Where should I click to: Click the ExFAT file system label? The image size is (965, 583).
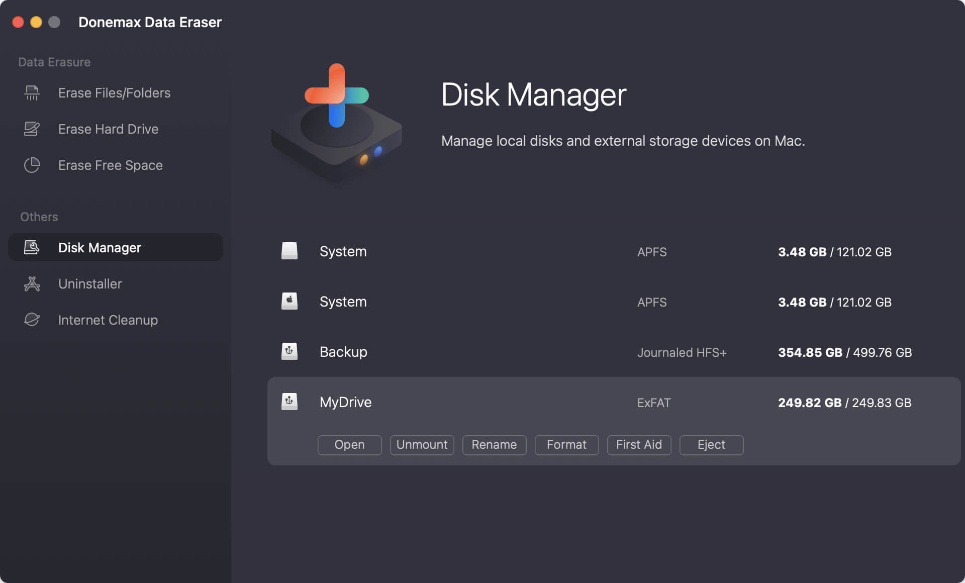coord(654,403)
